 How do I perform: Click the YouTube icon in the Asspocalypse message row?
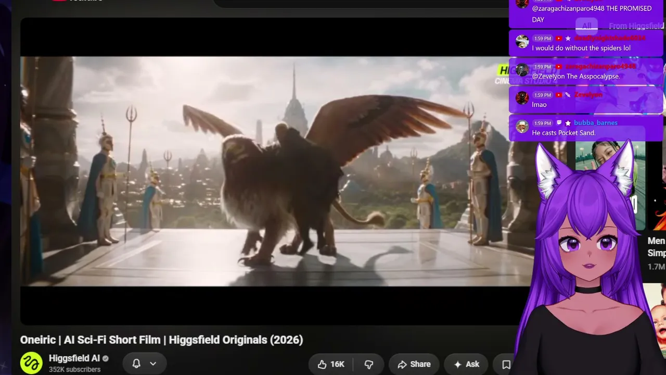[x=559, y=67]
